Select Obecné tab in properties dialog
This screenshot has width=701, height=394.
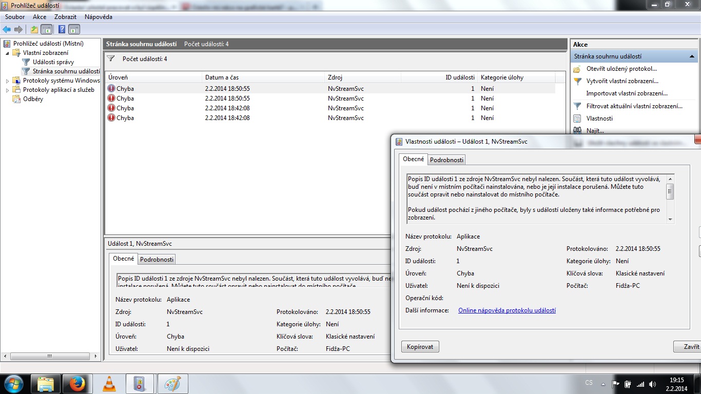(x=414, y=159)
